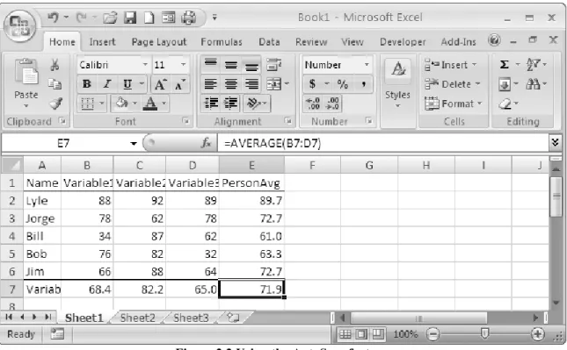
Task: Open the font color dropdown arrow
Action: click(164, 104)
